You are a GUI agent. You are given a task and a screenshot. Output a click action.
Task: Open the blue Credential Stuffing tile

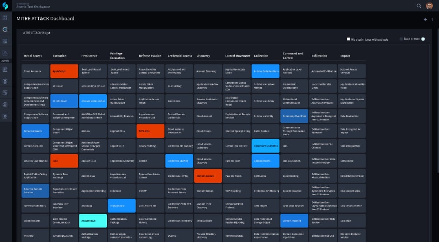179,161
